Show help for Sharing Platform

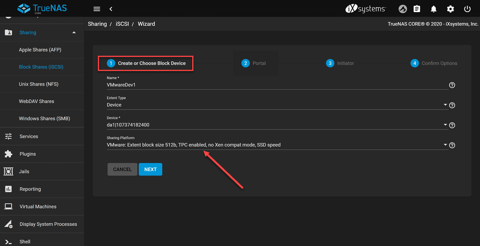452,145
